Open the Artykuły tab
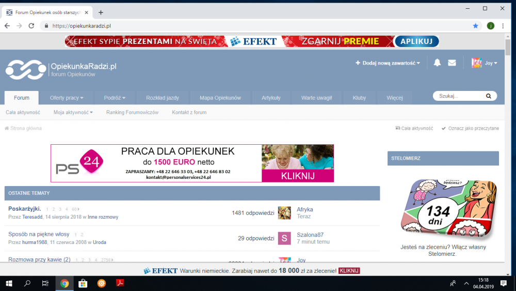This screenshot has height=291, width=516. point(271,98)
